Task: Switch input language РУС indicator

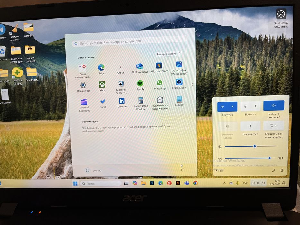Action: (x=245, y=183)
